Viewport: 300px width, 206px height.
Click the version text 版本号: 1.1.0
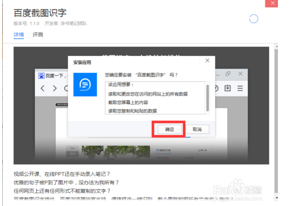26,24
